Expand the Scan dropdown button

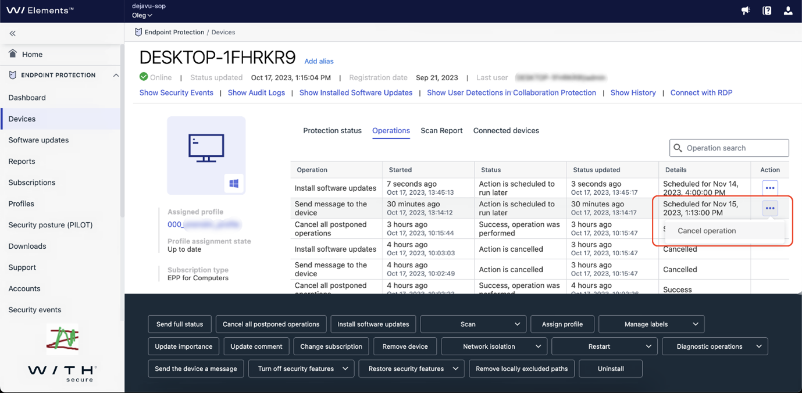tap(473, 324)
